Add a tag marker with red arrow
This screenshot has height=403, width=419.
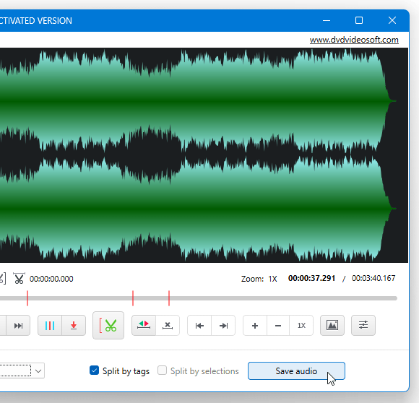(74, 326)
